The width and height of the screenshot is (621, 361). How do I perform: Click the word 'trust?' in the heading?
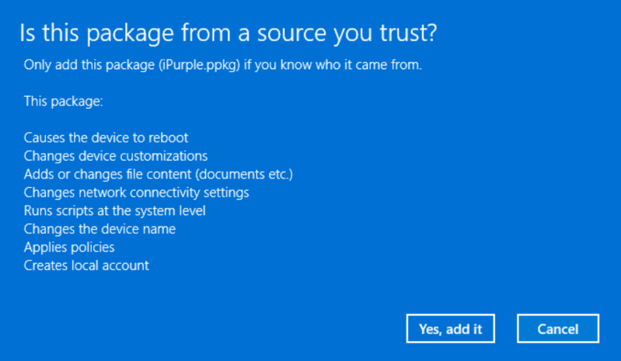(x=409, y=32)
